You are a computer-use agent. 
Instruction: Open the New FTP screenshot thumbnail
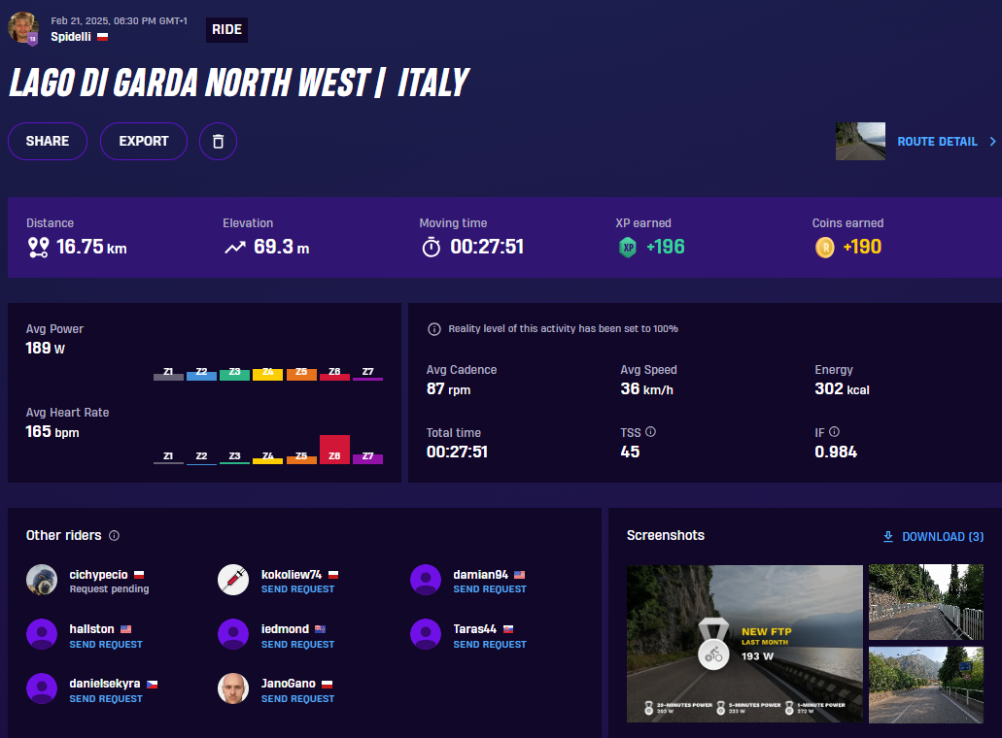(x=744, y=643)
